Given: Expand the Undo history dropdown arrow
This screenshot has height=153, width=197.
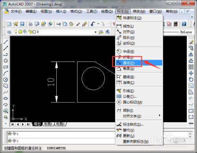Looking at the screenshot, I should point(98,24).
